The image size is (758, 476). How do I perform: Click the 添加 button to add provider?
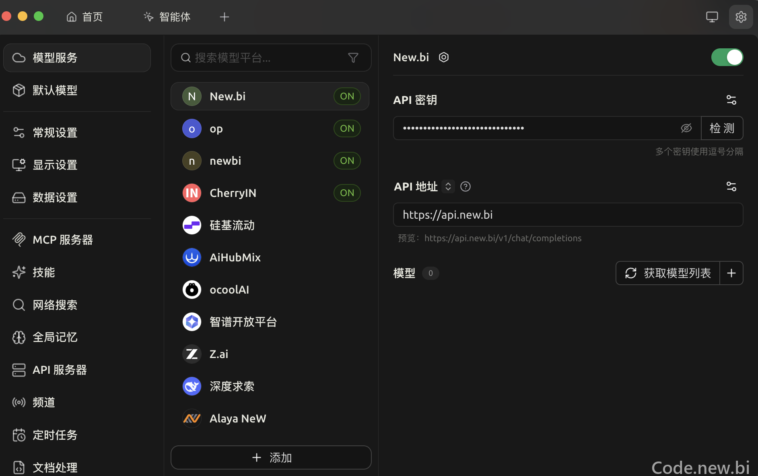tap(271, 457)
